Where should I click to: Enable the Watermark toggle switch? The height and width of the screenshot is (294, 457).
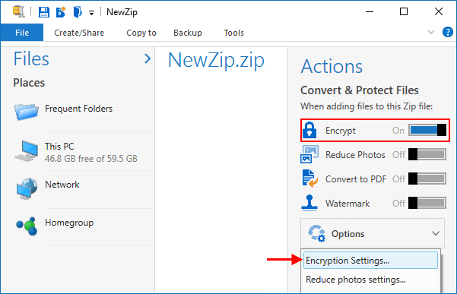(x=427, y=203)
